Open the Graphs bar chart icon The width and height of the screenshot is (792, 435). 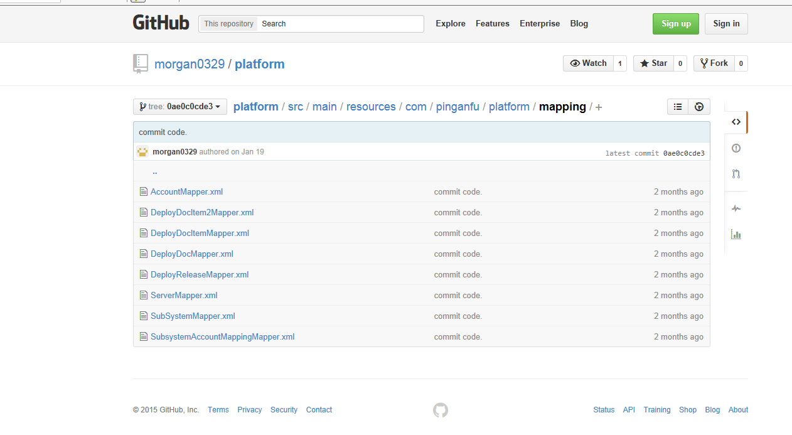pos(736,234)
